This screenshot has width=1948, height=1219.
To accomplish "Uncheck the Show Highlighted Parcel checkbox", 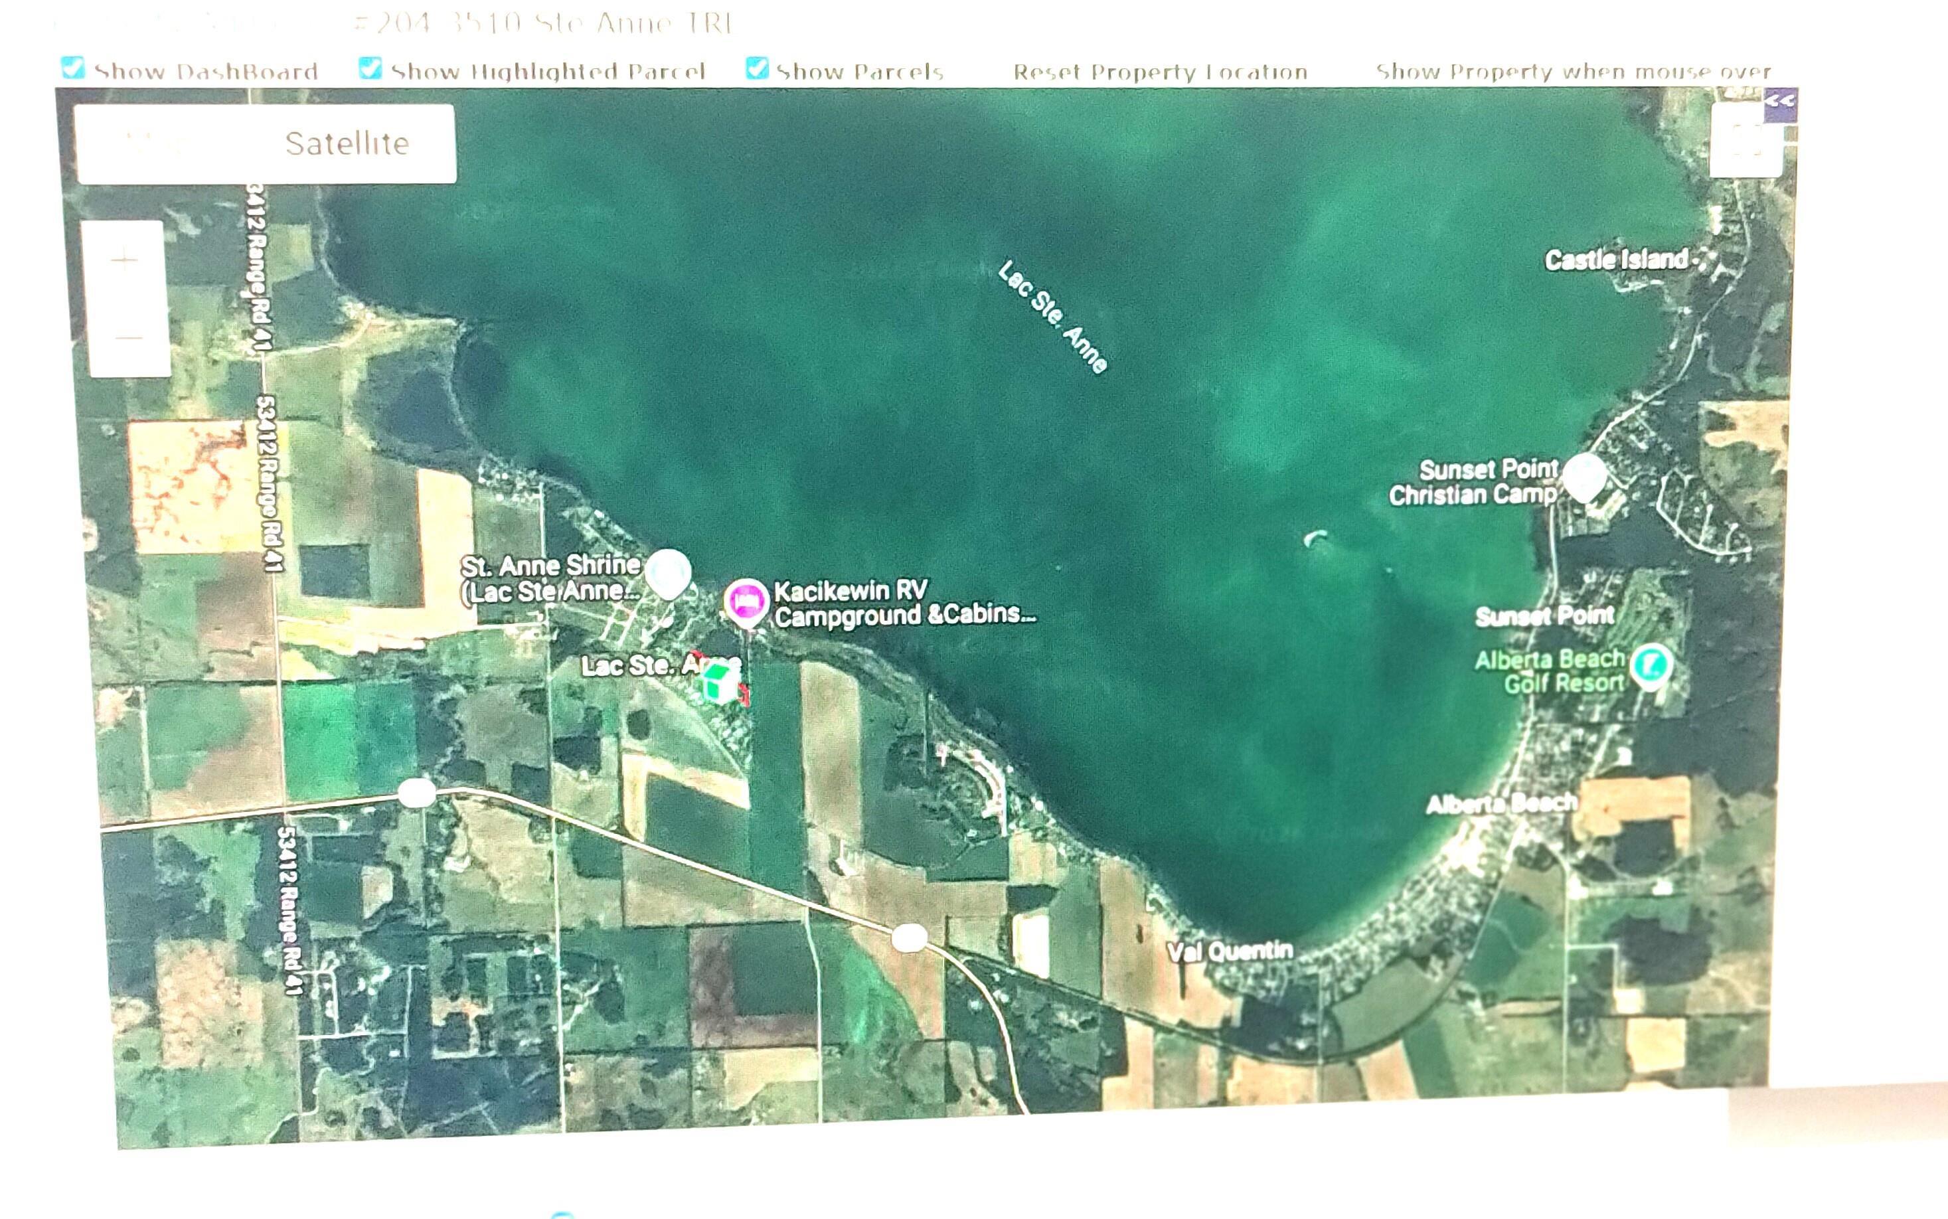I will [370, 68].
